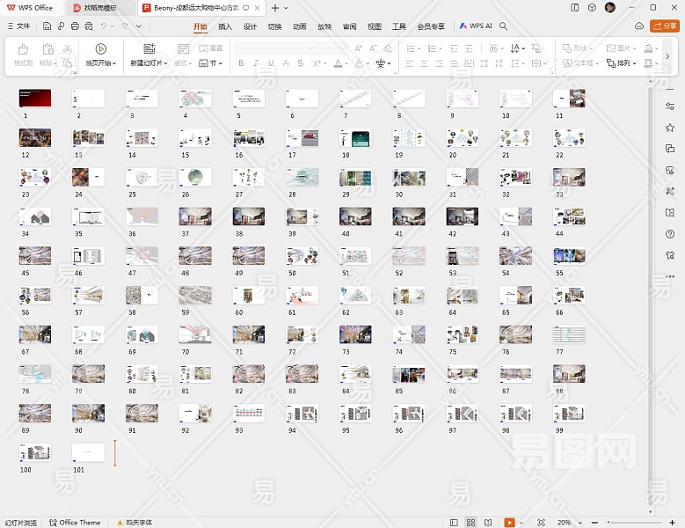Select slide 37 thumbnail
Screen dimensions: 685x528
tap(194, 216)
